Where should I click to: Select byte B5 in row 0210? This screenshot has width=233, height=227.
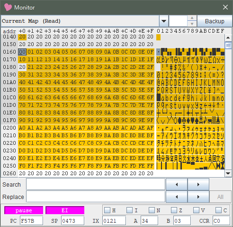tap(65, 135)
